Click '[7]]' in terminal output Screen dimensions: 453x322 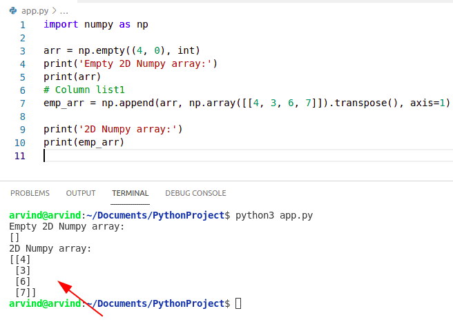[26, 292]
